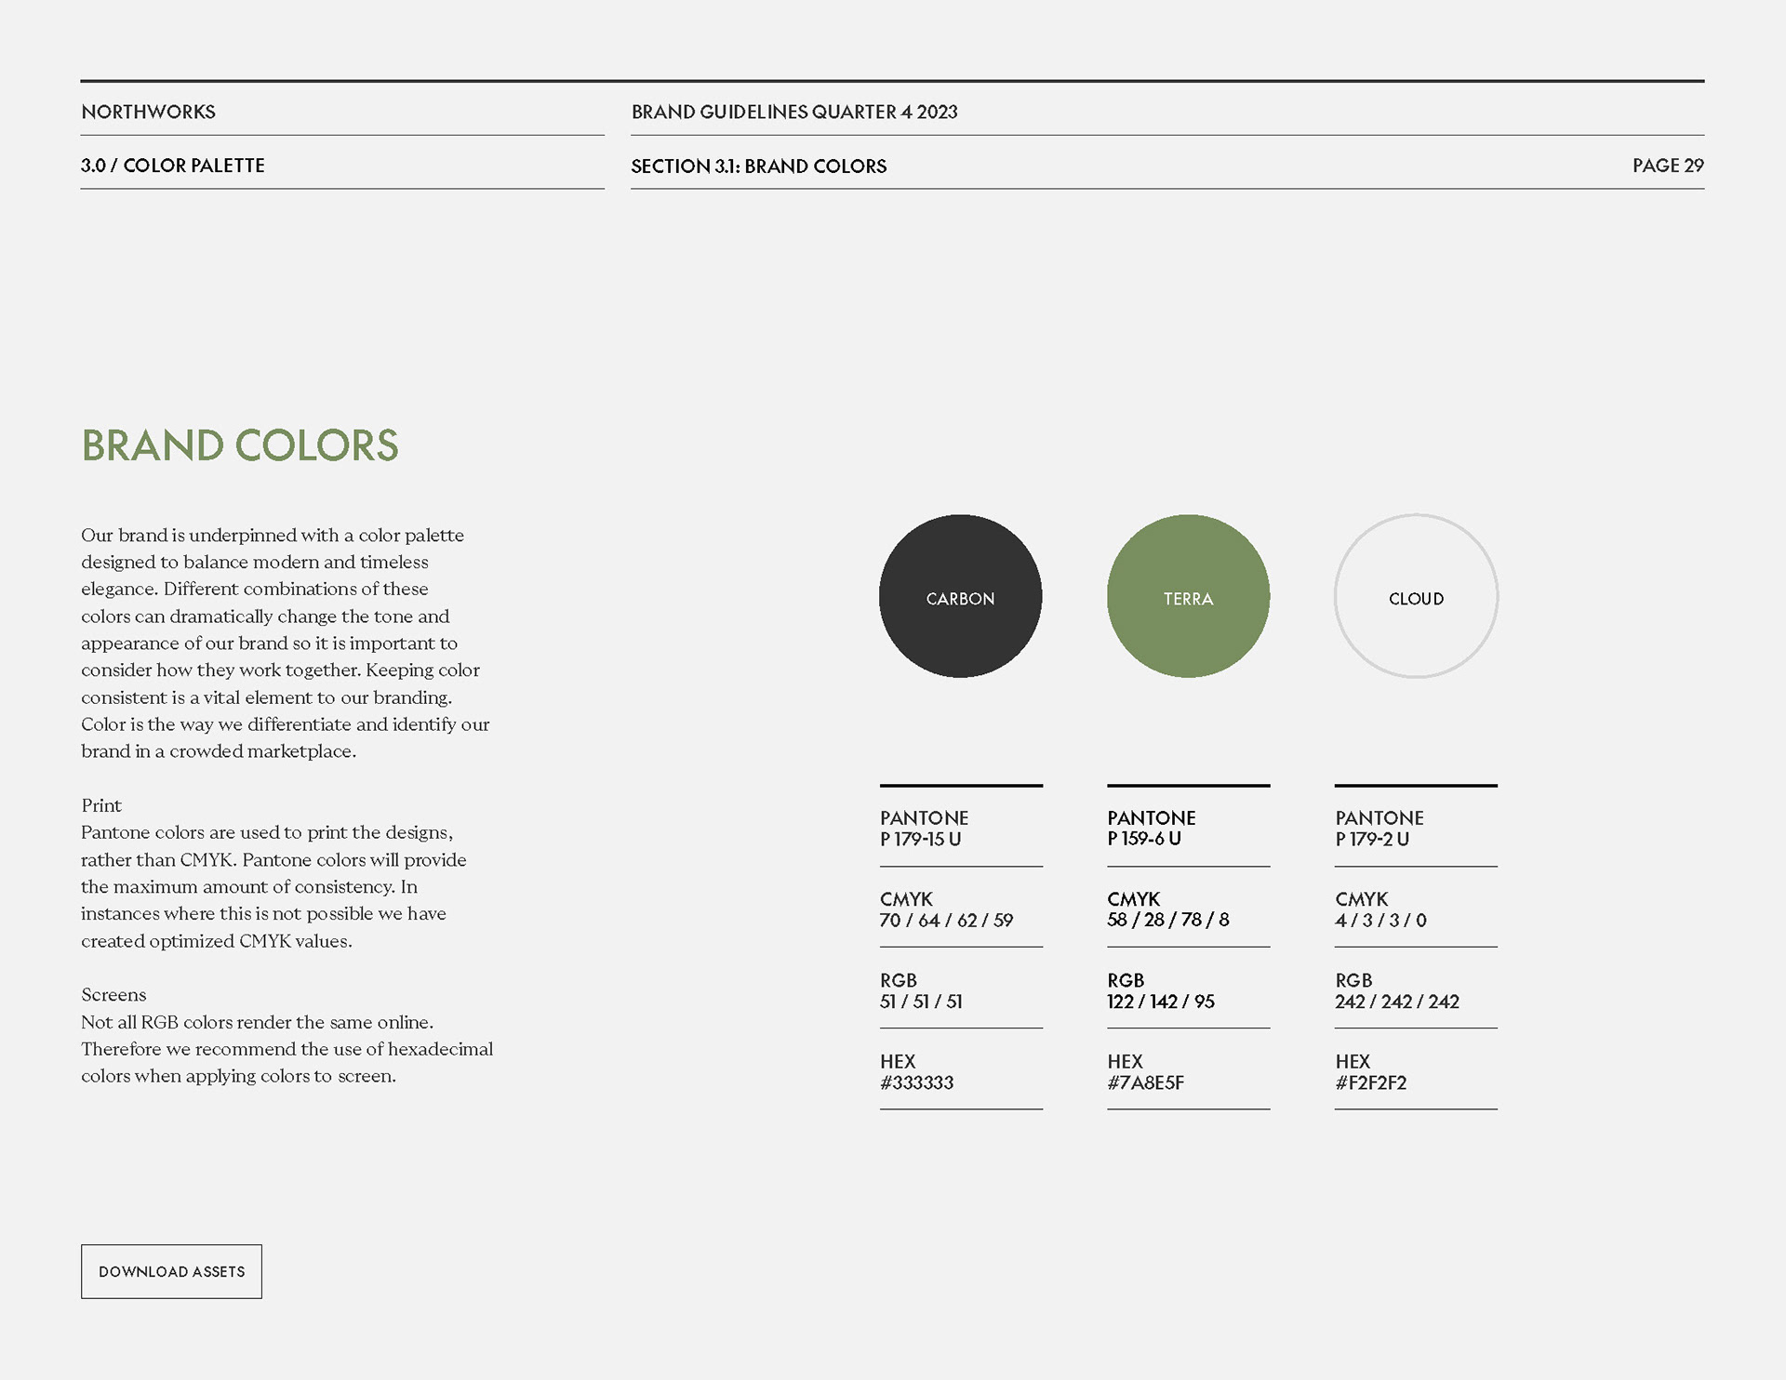Click Pantone value P 179-15 U
Screen dimensions: 1786x1380
pos(921,839)
